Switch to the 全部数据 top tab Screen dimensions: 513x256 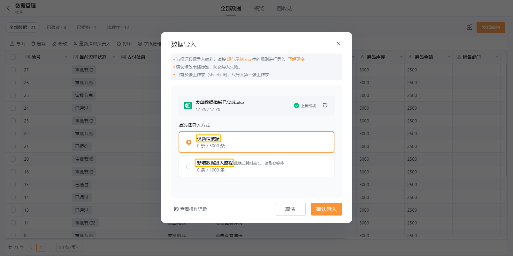(231, 8)
